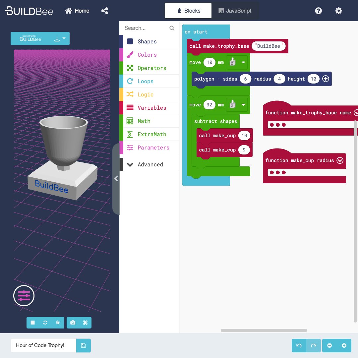Expand the Advanced section
358x358 pixels.
pos(149,164)
